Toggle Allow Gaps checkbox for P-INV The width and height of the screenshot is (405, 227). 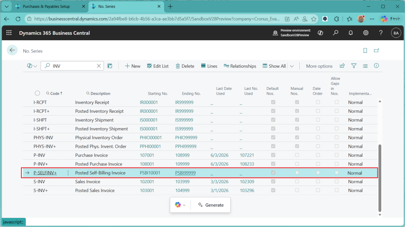click(337, 155)
